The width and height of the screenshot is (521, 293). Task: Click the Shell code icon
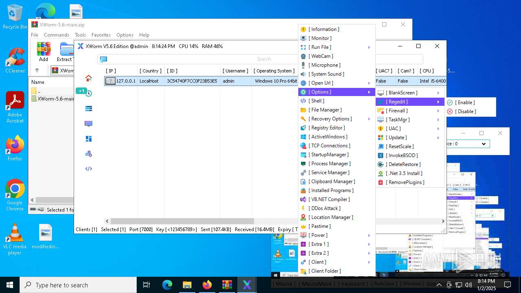click(303, 101)
